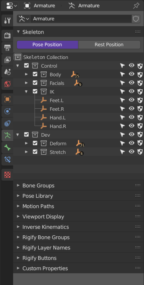144x285 pixels.
Task: Toggle shield icon for IK row
Action: 140,92
